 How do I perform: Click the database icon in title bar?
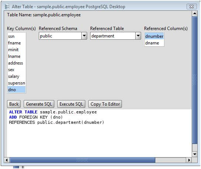[x=7, y=6]
